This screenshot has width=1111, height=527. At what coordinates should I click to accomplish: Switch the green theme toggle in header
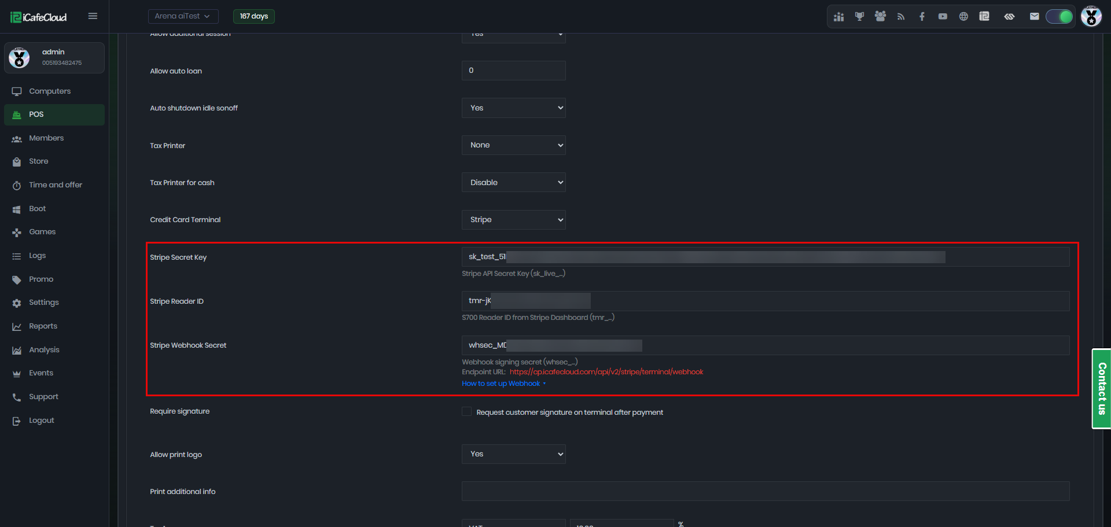pyautogui.click(x=1060, y=16)
